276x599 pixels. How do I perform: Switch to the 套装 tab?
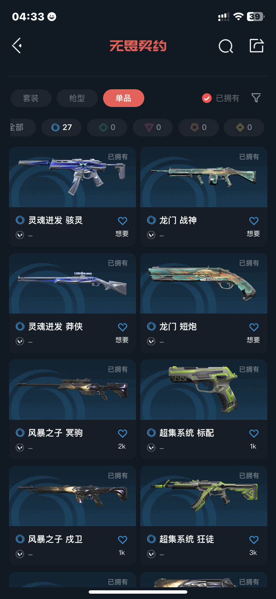[31, 98]
